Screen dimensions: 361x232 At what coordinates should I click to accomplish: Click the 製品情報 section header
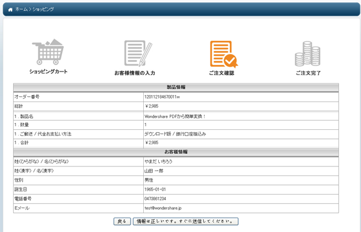[176, 87]
